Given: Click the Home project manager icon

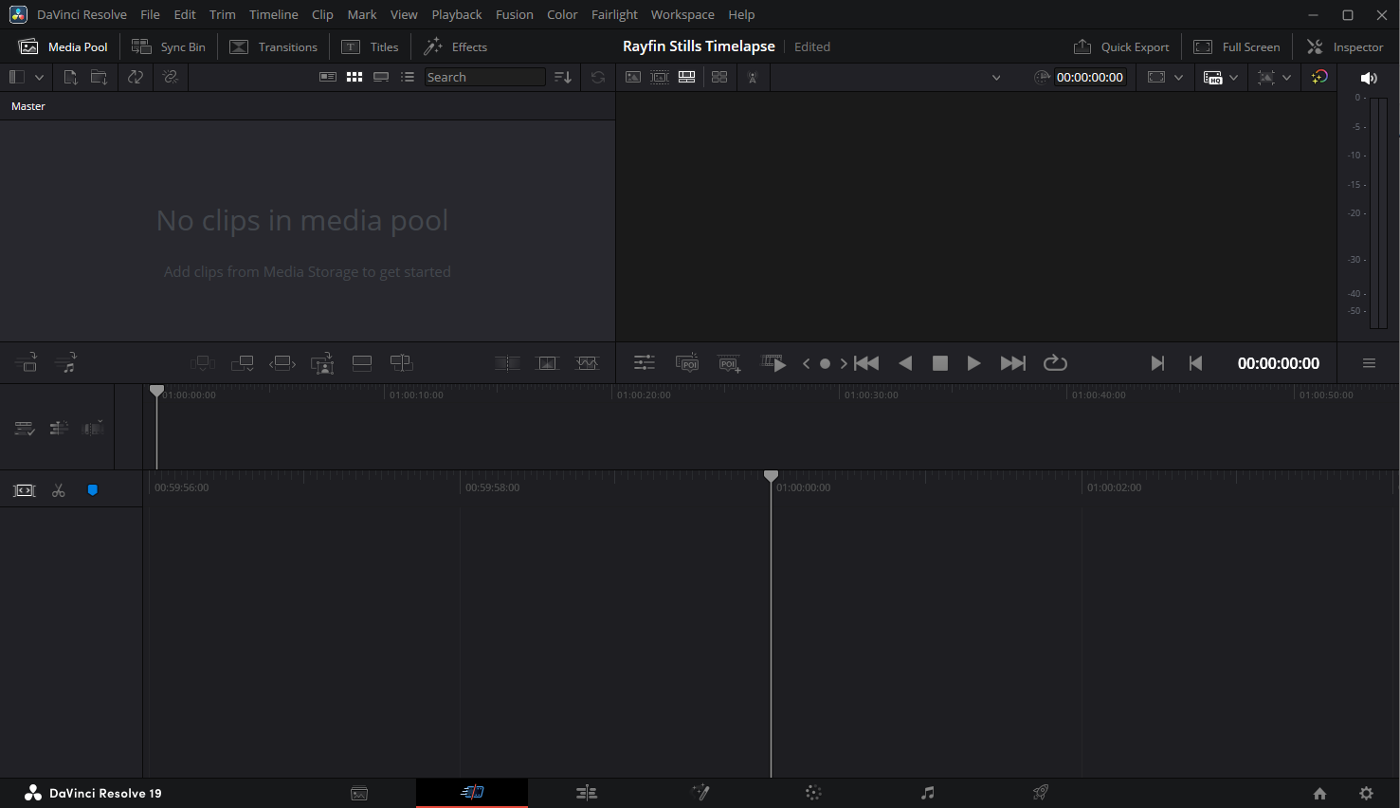Looking at the screenshot, I should (1319, 794).
